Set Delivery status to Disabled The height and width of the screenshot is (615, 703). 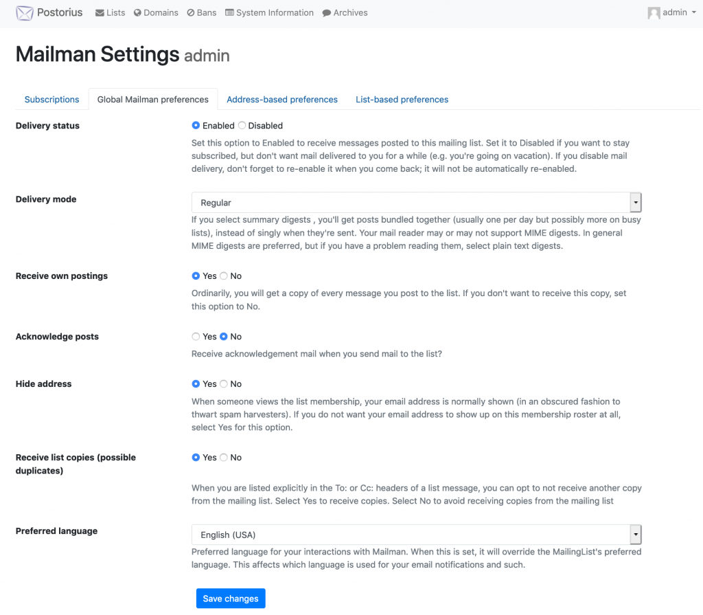click(x=242, y=126)
